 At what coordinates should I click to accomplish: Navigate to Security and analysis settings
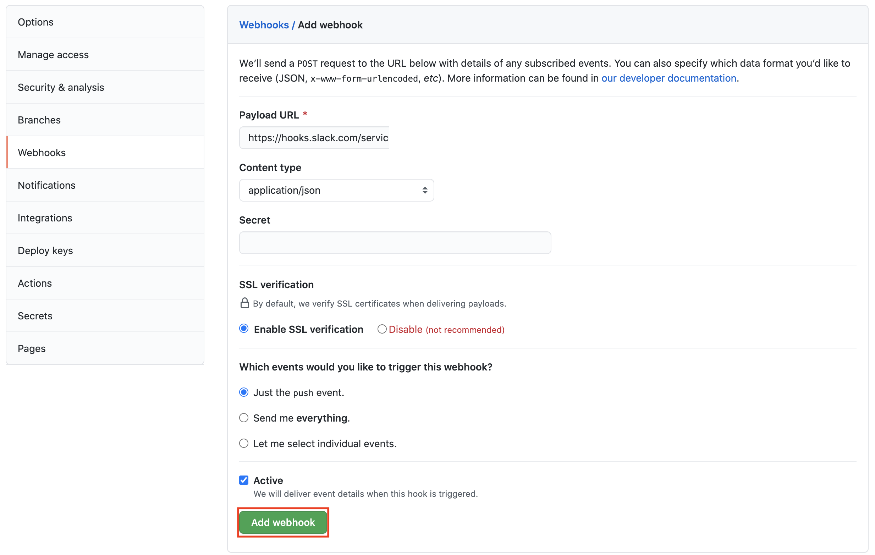[61, 87]
